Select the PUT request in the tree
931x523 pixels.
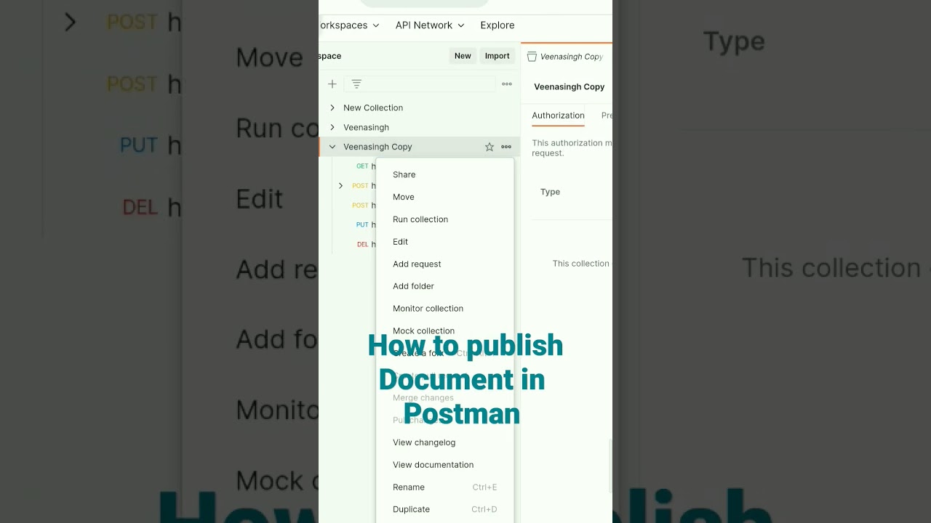coord(366,225)
